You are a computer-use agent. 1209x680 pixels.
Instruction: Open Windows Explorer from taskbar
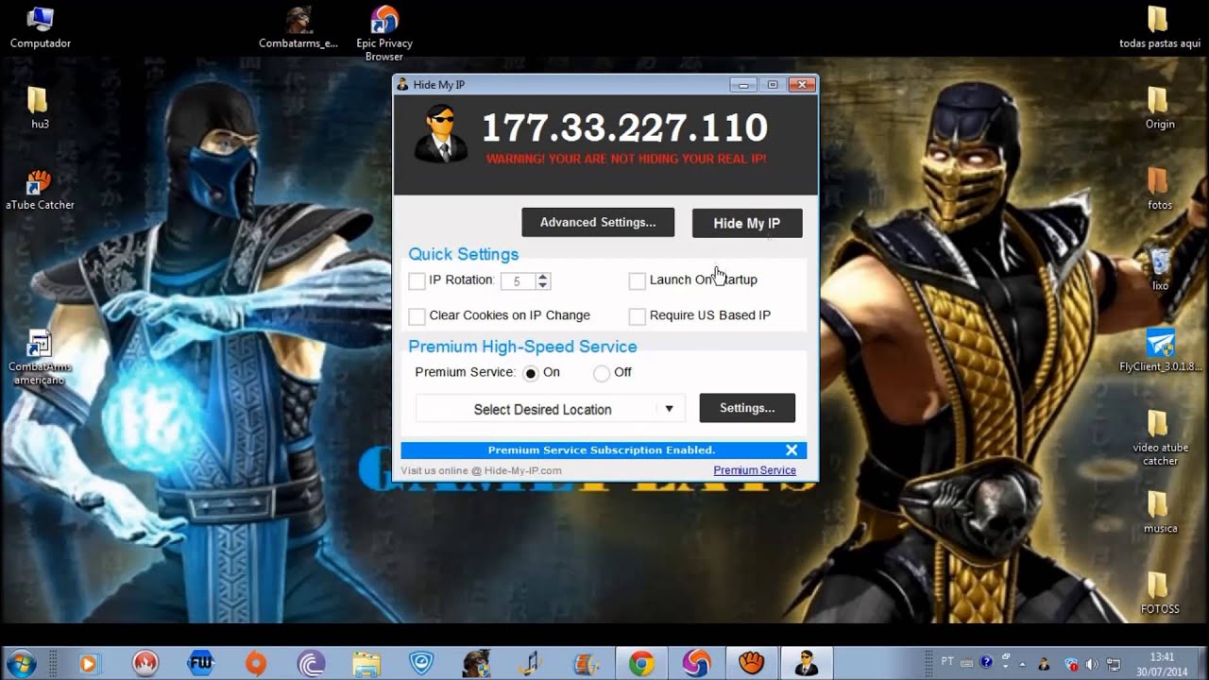pyautogui.click(x=366, y=664)
